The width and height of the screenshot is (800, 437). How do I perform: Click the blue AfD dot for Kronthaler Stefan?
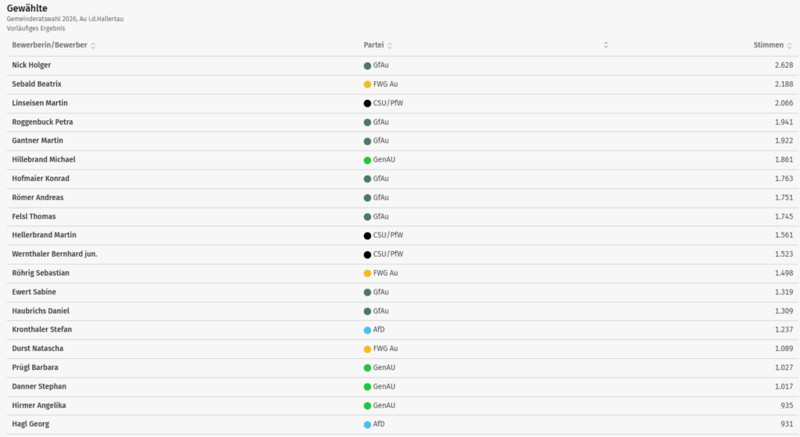coord(367,330)
